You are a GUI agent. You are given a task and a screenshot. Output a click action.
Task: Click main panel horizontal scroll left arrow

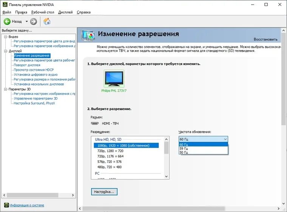[80, 208]
